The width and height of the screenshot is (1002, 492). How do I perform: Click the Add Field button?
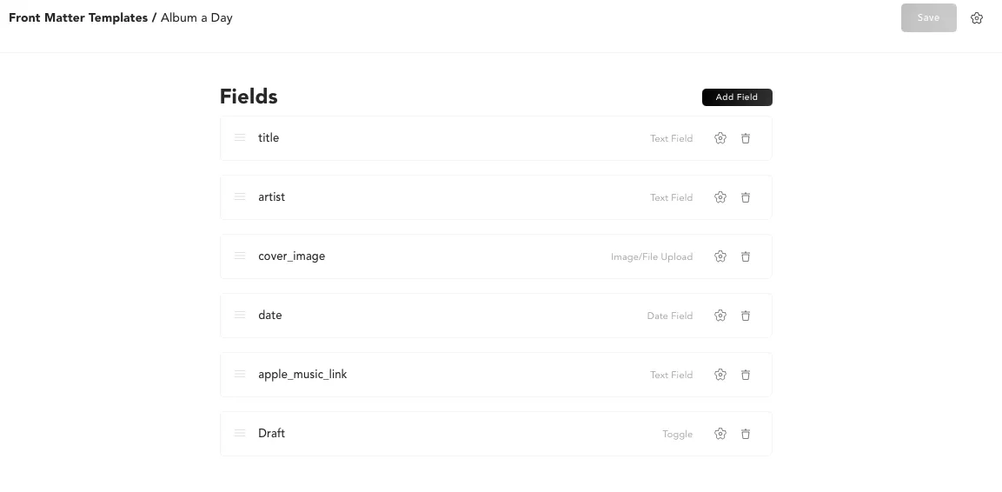click(737, 97)
